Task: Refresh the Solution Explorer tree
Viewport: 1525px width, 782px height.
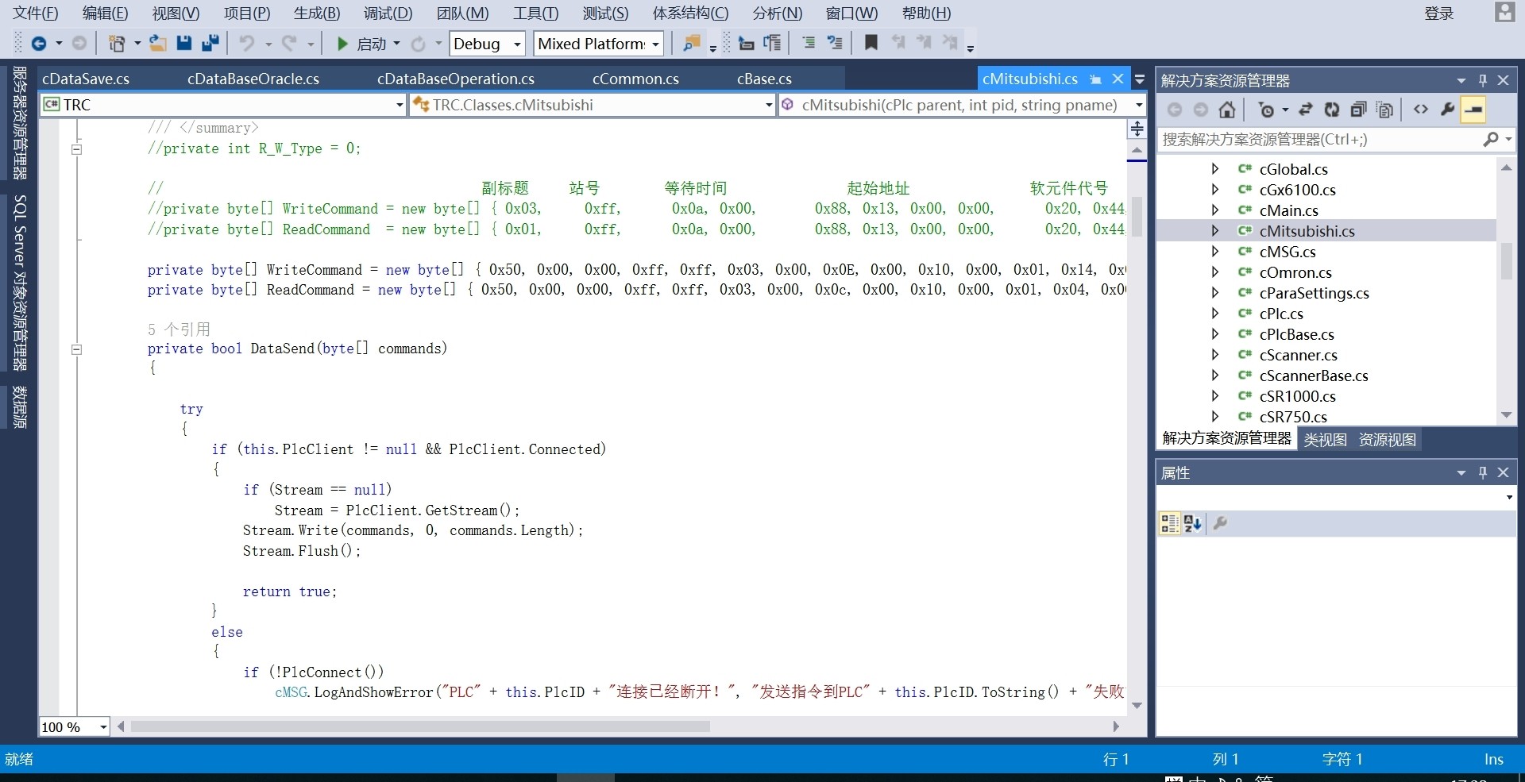Action: point(1332,110)
